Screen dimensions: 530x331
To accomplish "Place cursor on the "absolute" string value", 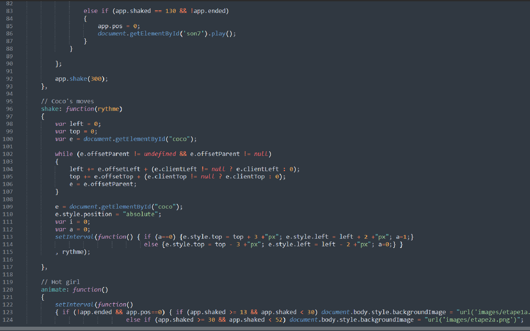I will click(140, 214).
